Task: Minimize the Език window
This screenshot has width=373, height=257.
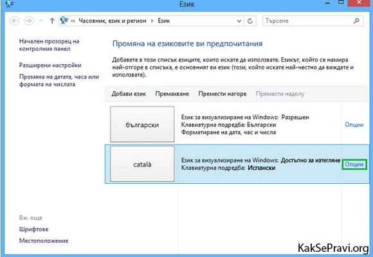Action: tap(328, 3)
